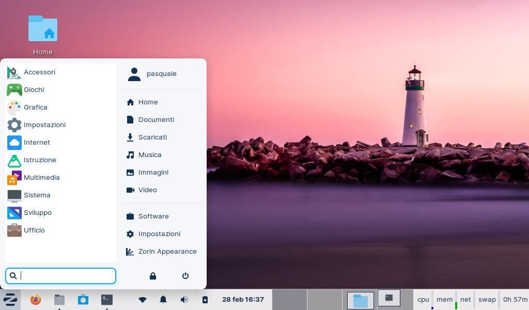Open the Impostazioni category above Internet
This screenshot has height=310, width=529.
[x=61, y=125]
